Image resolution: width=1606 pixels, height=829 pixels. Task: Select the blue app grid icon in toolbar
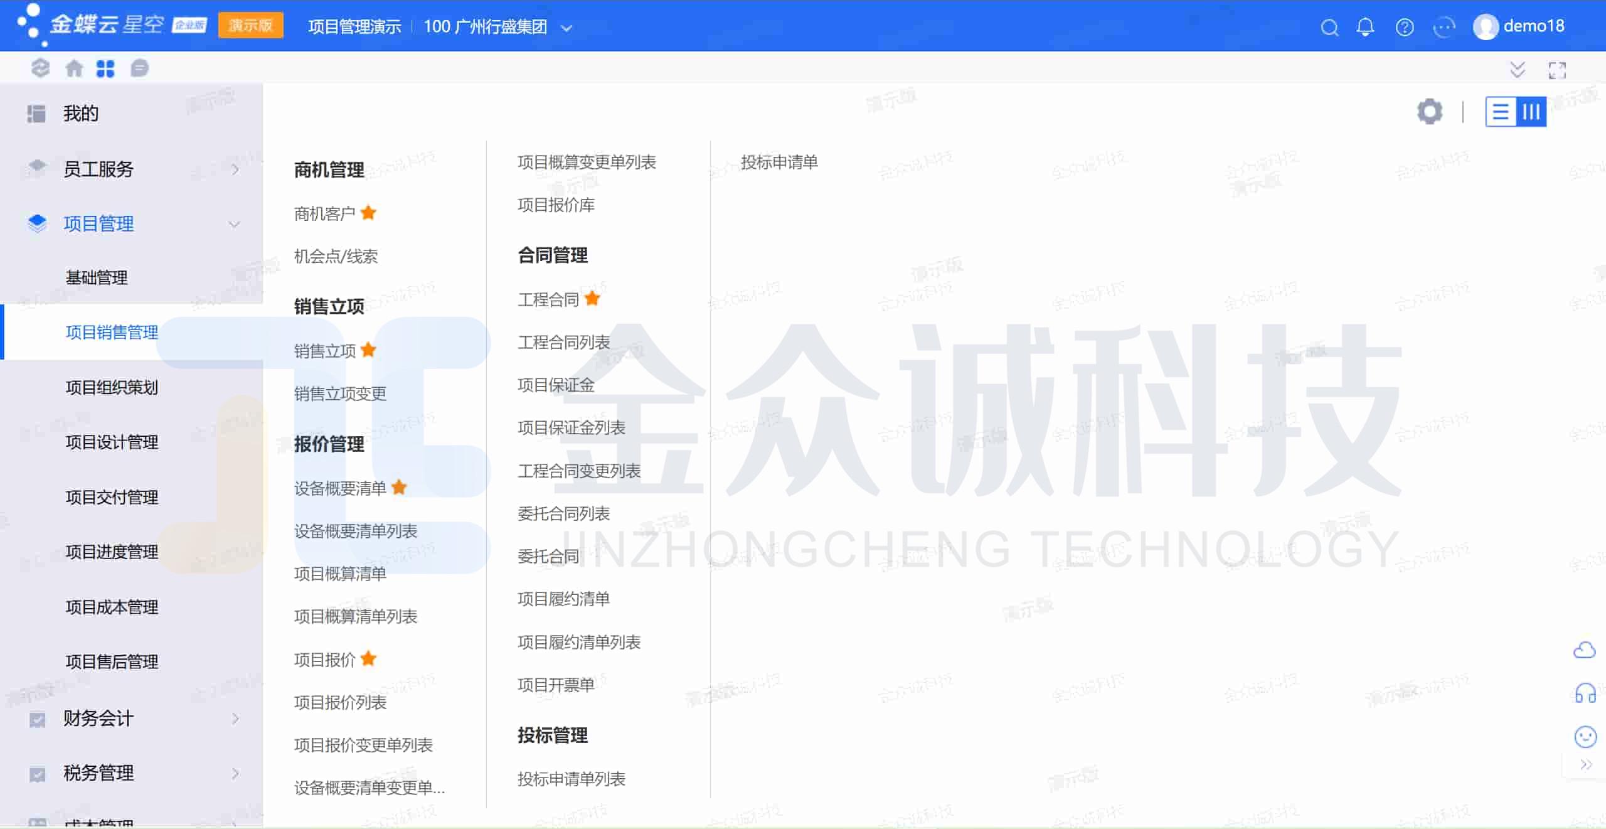pos(106,68)
